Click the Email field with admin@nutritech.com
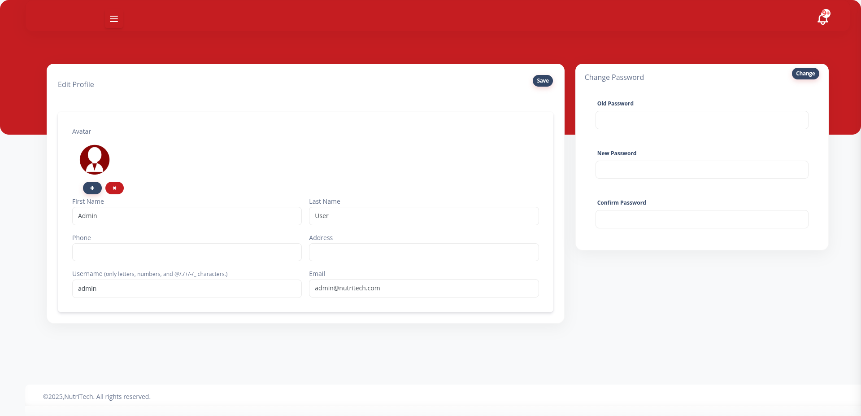Image resolution: width=861 pixels, height=416 pixels. [x=424, y=288]
